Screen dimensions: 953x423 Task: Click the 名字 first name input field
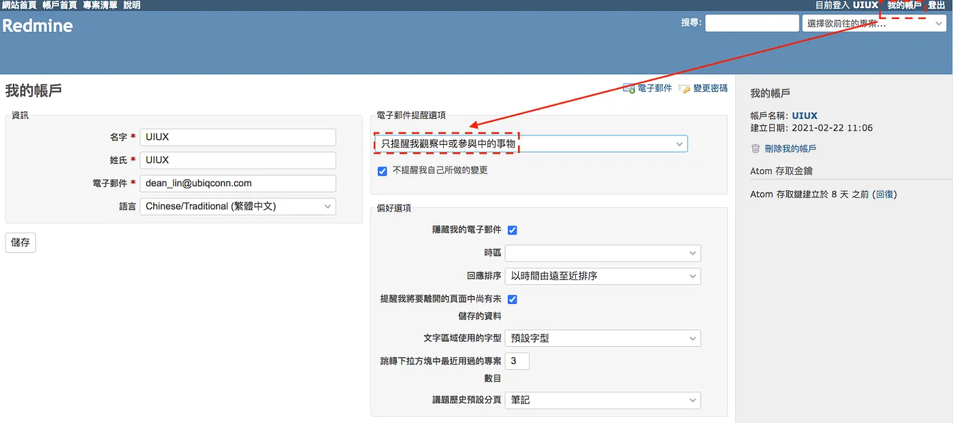point(238,137)
